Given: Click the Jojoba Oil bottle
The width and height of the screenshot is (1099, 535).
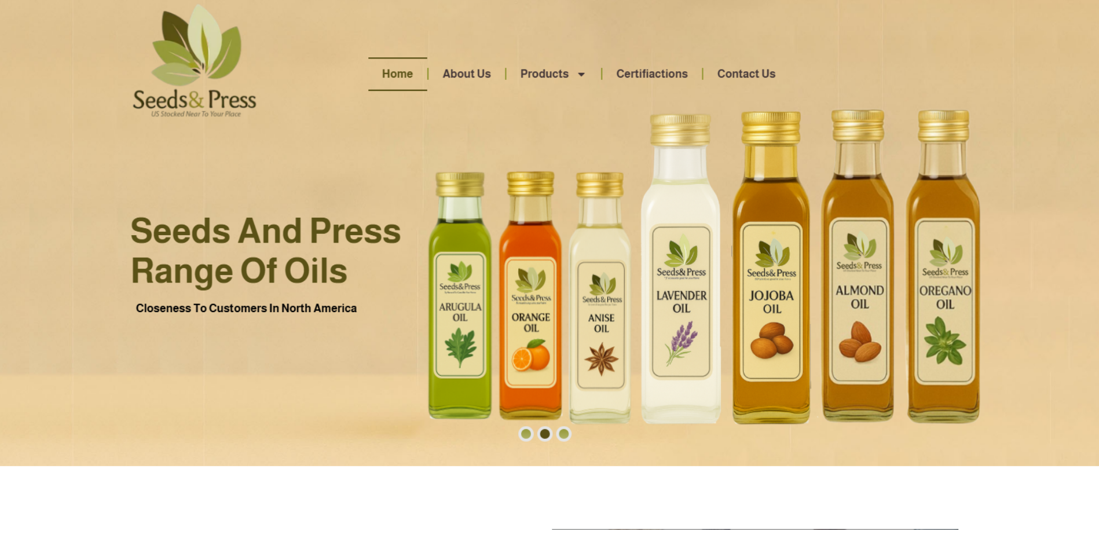Looking at the screenshot, I should click(771, 267).
